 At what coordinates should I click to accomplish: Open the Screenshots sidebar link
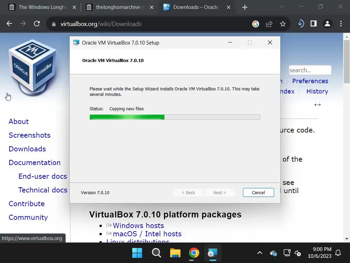tap(29, 135)
